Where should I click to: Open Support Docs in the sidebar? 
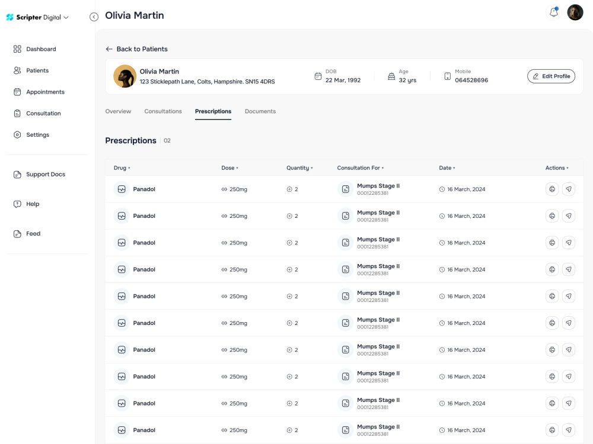(x=39, y=175)
